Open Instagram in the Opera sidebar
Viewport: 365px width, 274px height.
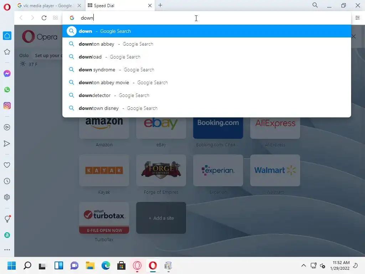click(7, 106)
